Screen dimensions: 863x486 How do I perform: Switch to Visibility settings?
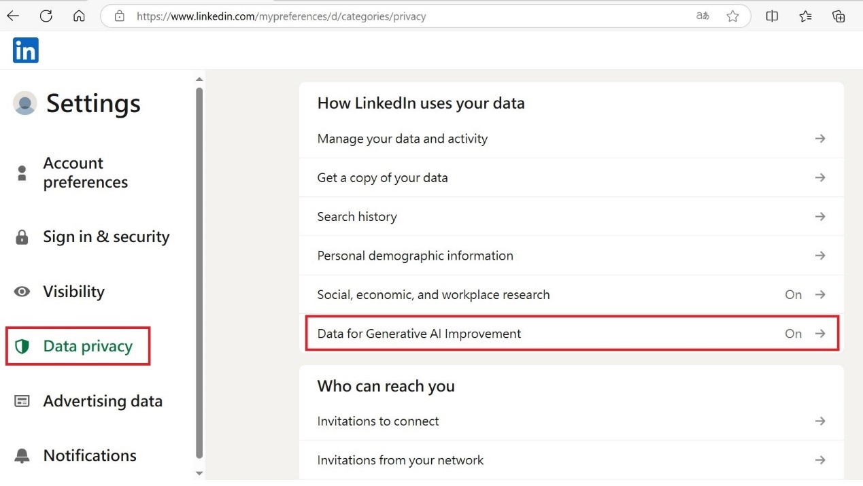coord(73,292)
